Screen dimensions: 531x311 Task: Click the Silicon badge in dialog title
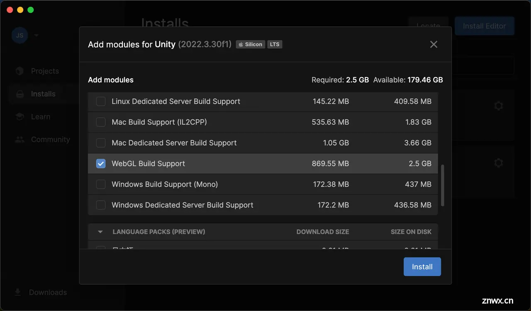(x=251, y=44)
